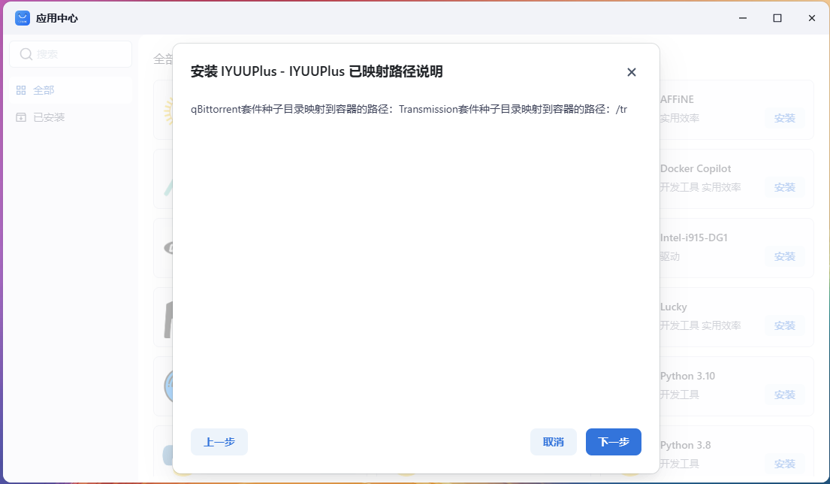Close the IYUUPlus install dialog
The width and height of the screenshot is (830, 484).
click(631, 72)
